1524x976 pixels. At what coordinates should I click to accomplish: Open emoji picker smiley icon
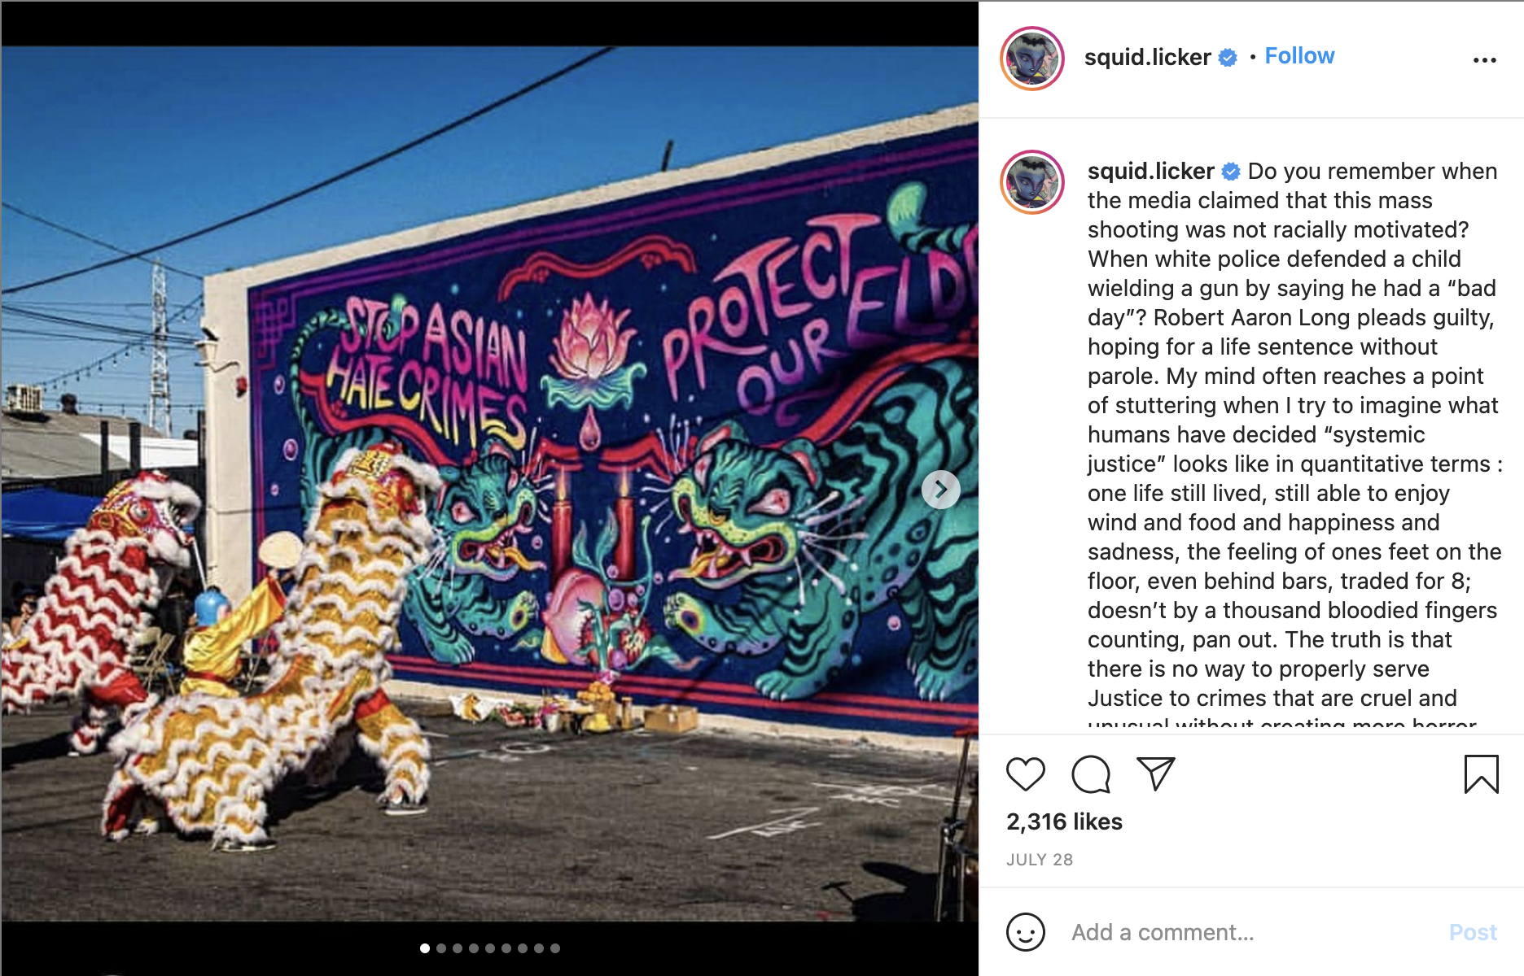(x=1025, y=932)
